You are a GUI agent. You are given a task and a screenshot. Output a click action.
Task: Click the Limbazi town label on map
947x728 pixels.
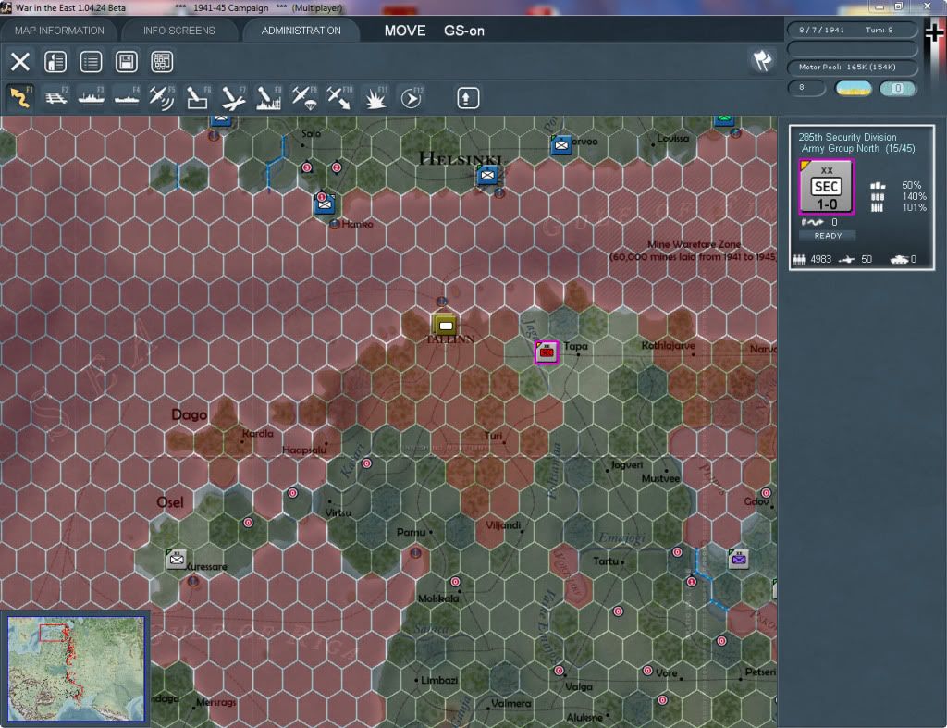coord(439,680)
